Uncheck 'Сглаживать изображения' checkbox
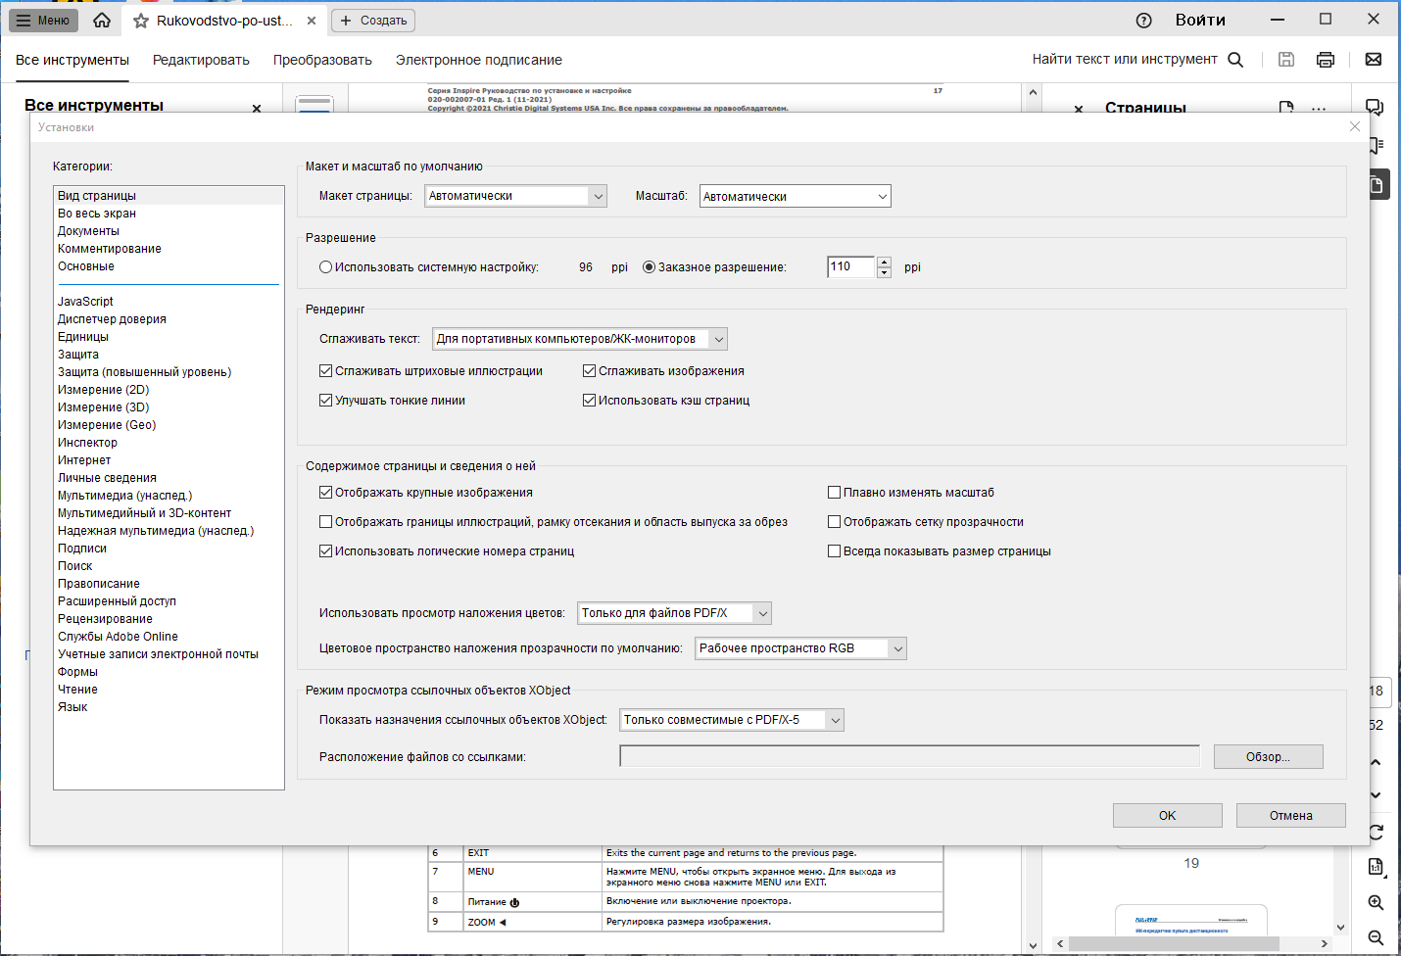Screen dimensions: 1401x956 (x=590, y=371)
